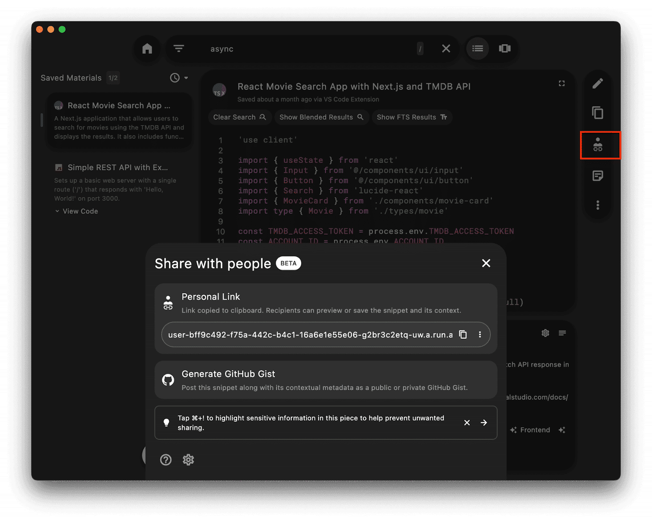Clear the 'async' search query
This screenshot has width=652, height=522.
pos(446,48)
